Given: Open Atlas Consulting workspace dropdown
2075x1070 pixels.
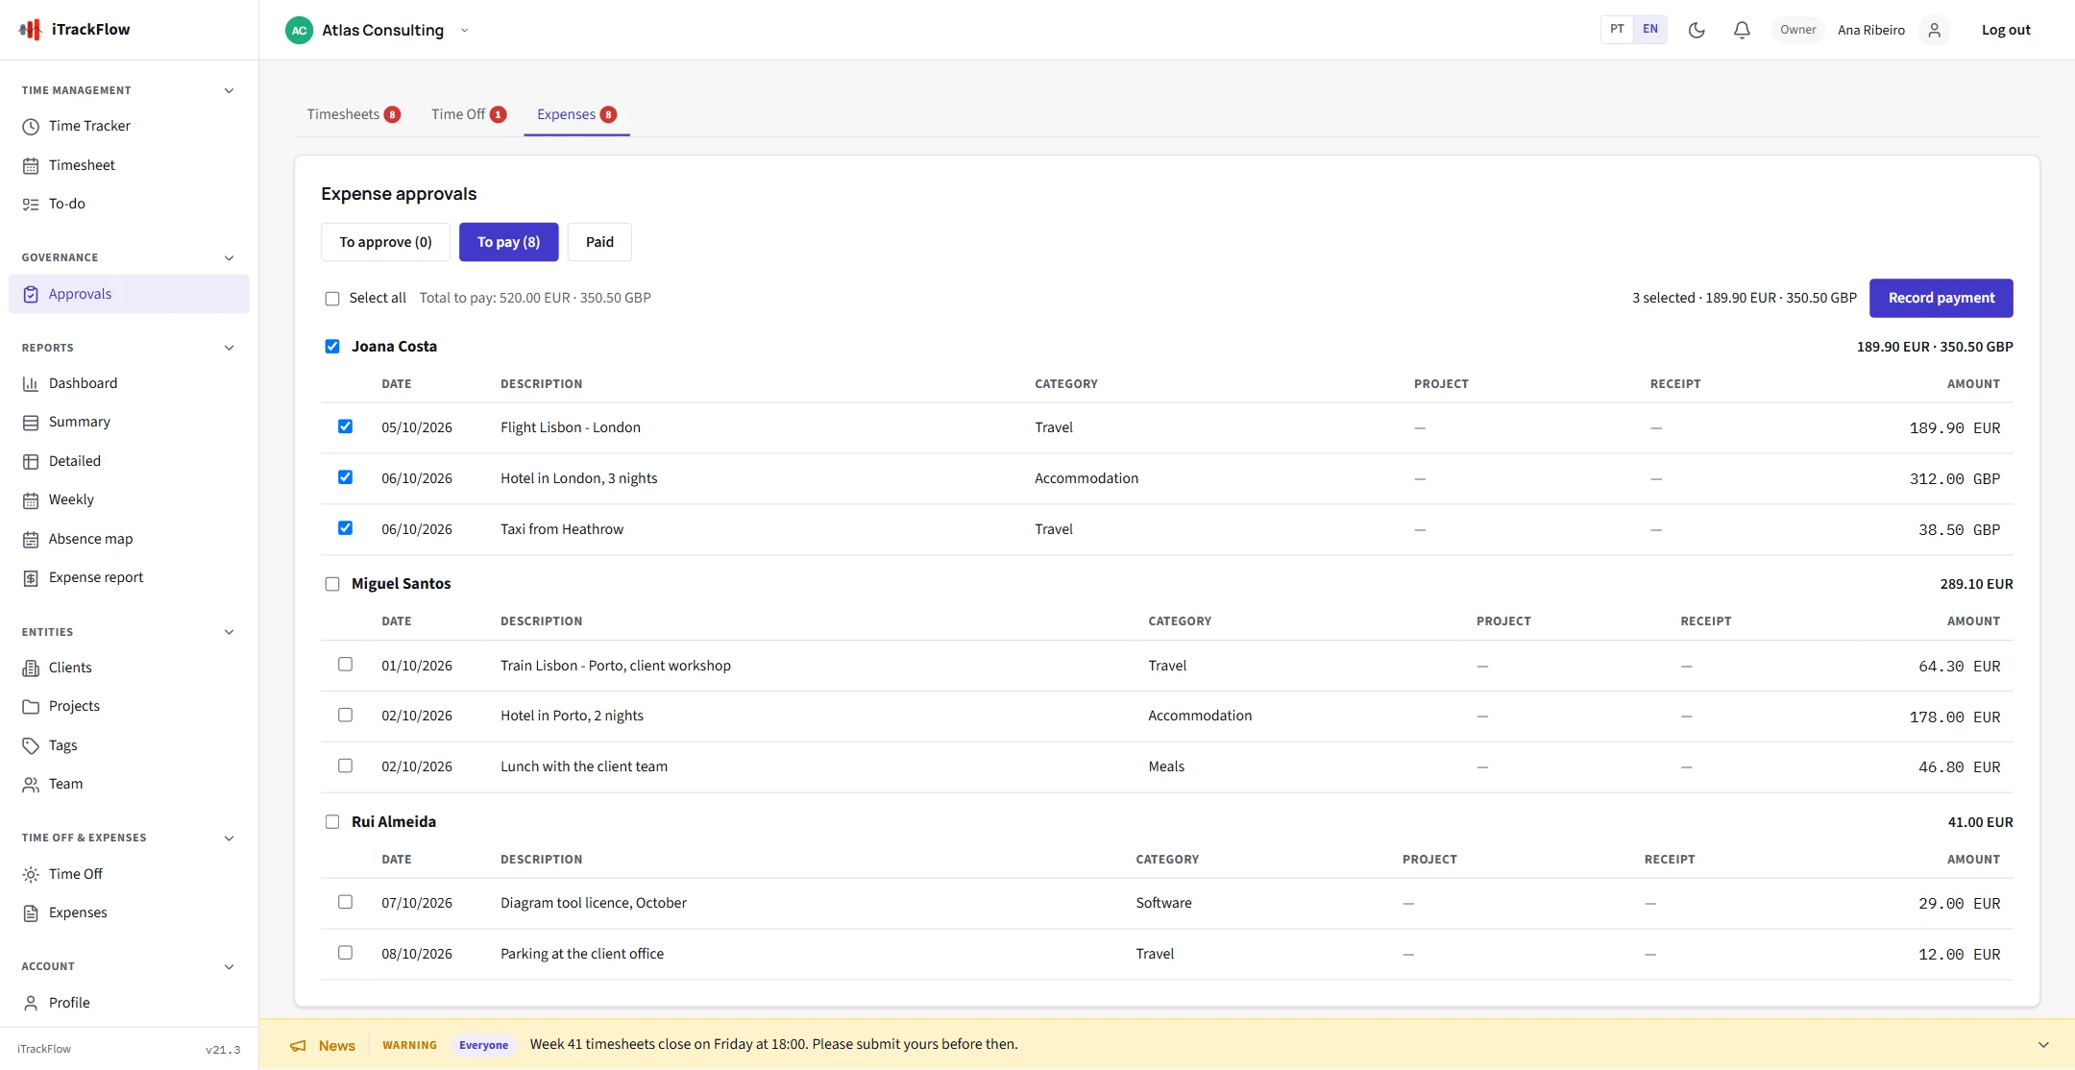Looking at the screenshot, I should pos(465,30).
